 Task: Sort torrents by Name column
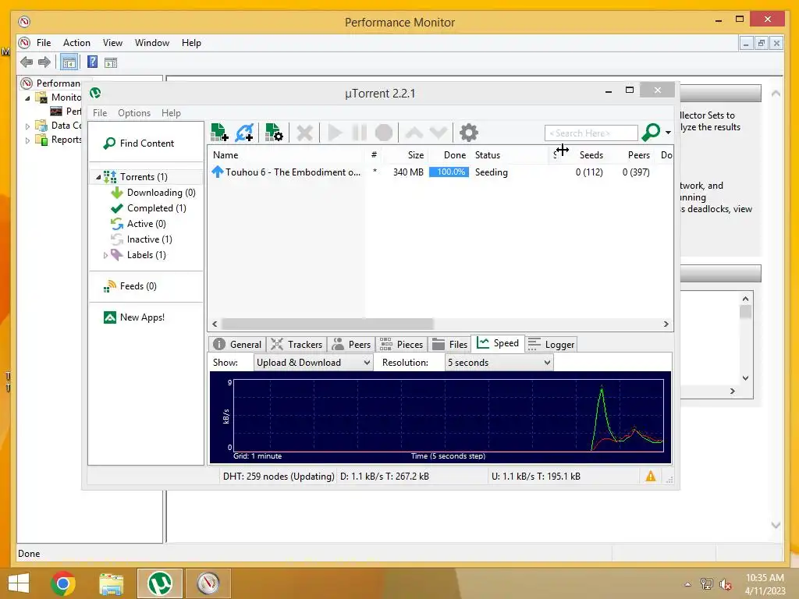pos(286,155)
